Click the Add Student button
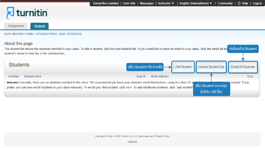Screen dimensions: 265x148 pyautogui.click(x=183, y=67)
